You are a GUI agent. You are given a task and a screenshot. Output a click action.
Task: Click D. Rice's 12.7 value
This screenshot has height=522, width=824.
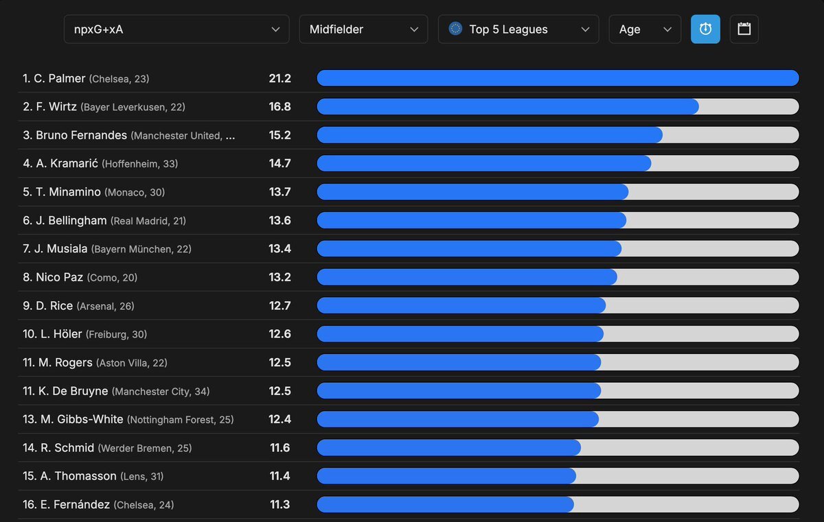280,306
